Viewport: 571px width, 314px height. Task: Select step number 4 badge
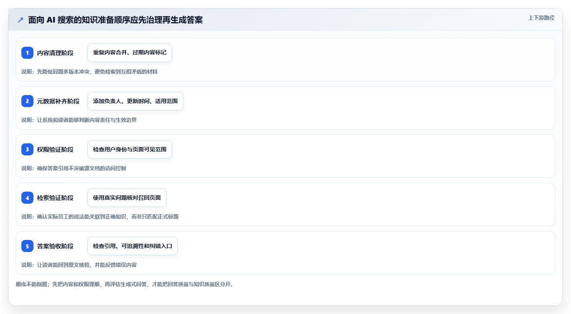(x=27, y=198)
